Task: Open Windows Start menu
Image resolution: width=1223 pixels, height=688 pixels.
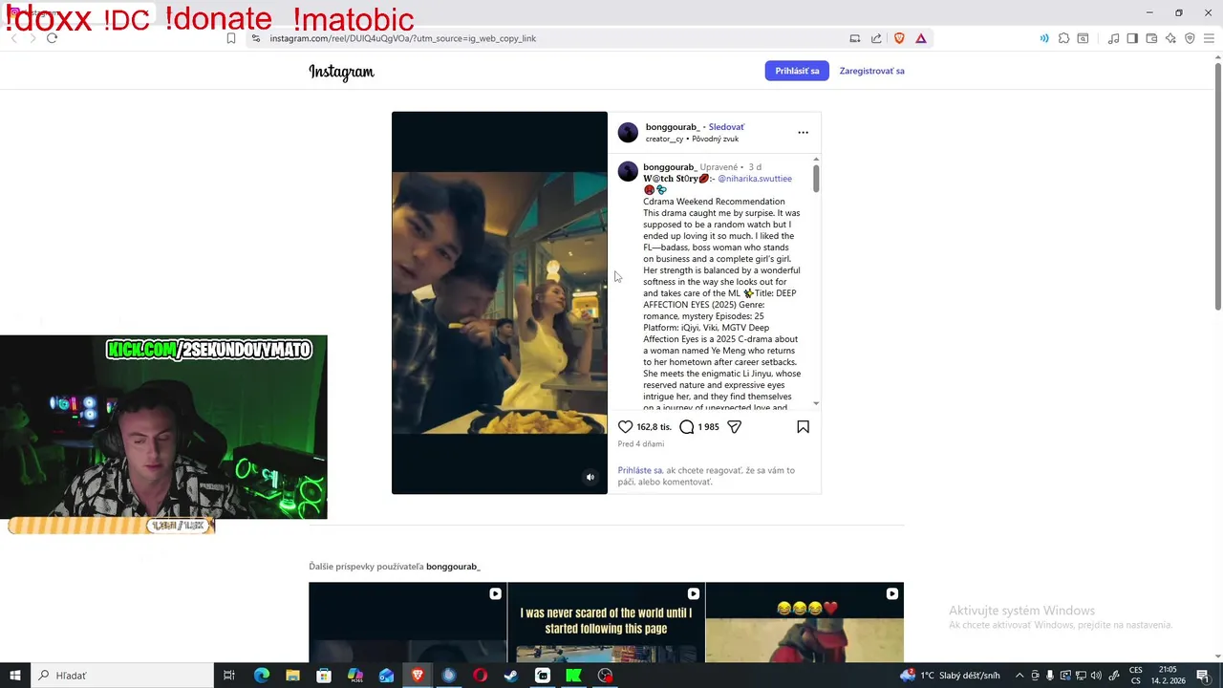Action: (15, 676)
